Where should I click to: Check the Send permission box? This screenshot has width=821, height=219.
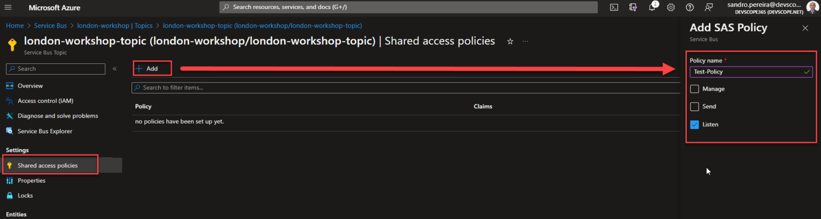[695, 107]
